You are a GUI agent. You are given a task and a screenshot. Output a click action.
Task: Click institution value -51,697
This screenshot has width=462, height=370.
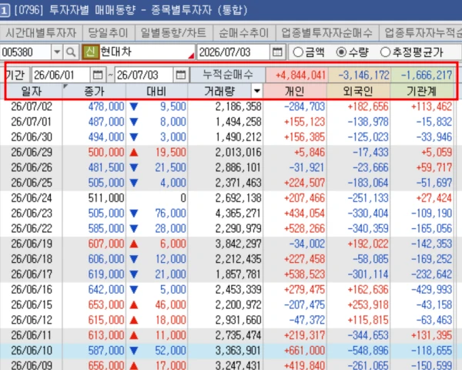click(x=434, y=183)
